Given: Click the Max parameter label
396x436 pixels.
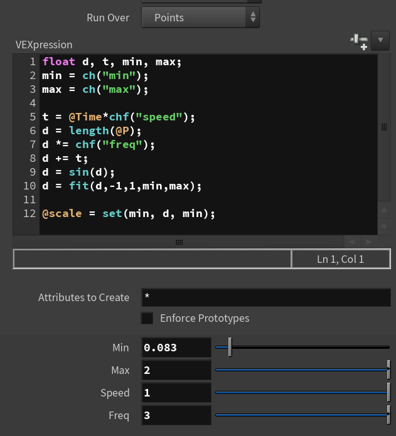Looking at the screenshot, I should point(120,370).
